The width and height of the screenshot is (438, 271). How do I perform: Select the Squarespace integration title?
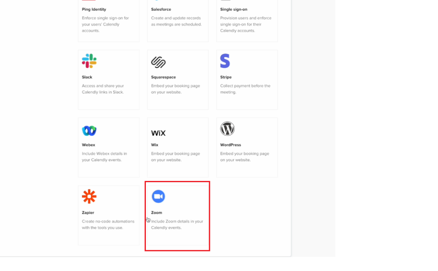[163, 77]
